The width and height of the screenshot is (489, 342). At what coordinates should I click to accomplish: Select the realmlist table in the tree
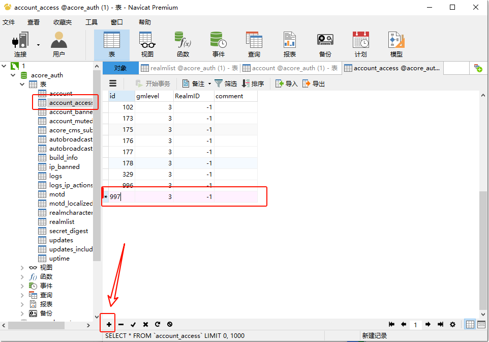click(x=62, y=222)
